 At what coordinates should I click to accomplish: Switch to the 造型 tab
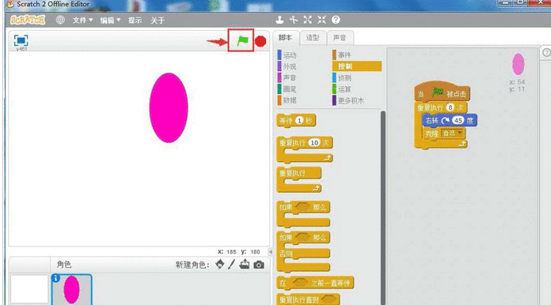coord(313,37)
